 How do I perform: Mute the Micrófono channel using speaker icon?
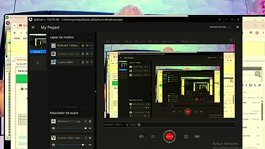tap(90, 128)
